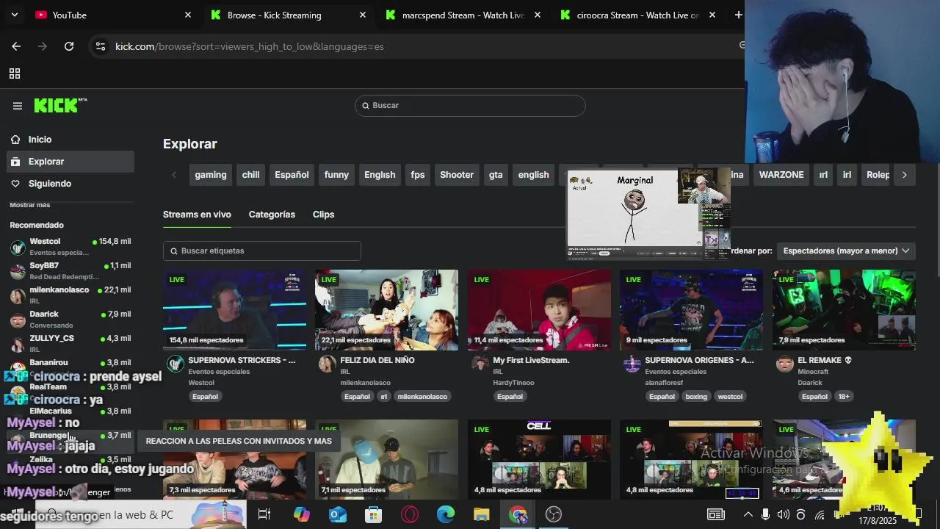Switch to YouTube browser tab

pos(113,15)
